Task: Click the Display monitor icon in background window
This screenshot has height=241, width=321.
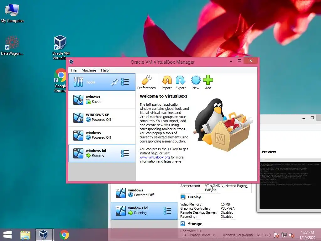Action: point(183,197)
